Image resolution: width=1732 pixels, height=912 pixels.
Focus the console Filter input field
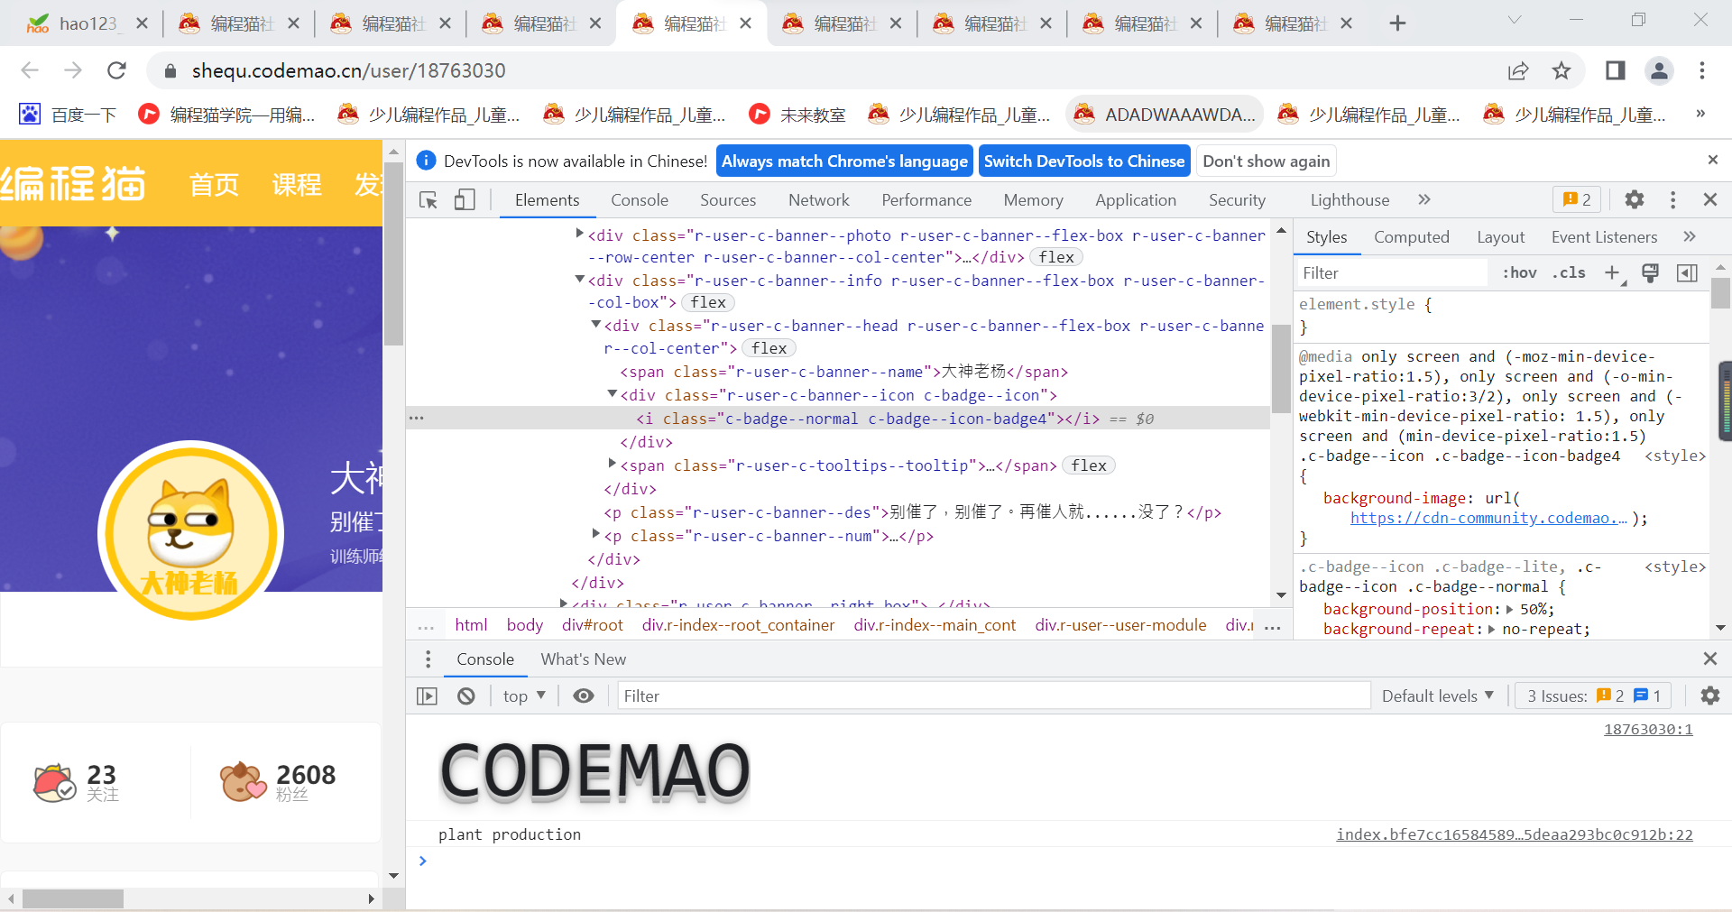click(993, 696)
